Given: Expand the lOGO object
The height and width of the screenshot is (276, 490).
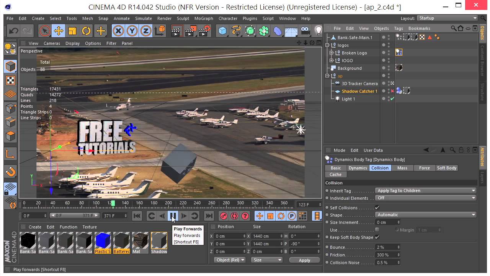Looking at the screenshot, I should click(x=332, y=61).
